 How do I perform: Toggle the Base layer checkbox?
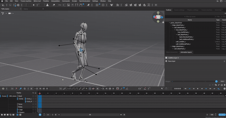pyautogui.click(x=166, y=61)
